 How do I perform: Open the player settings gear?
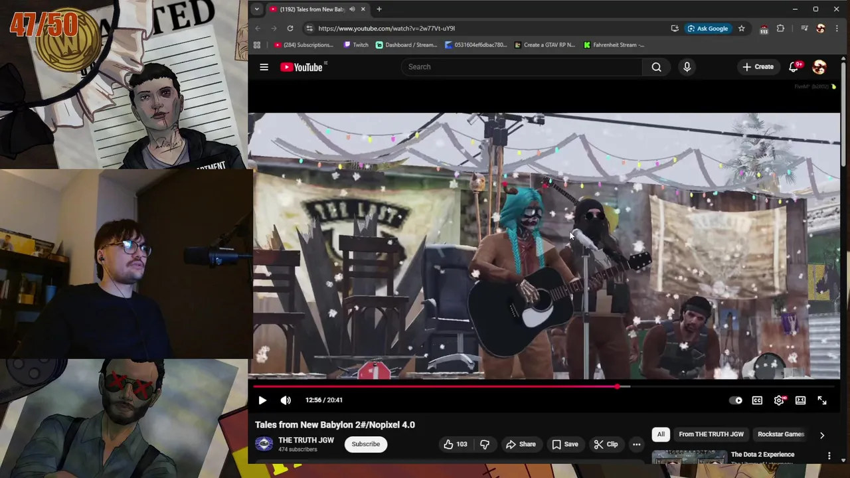779,400
